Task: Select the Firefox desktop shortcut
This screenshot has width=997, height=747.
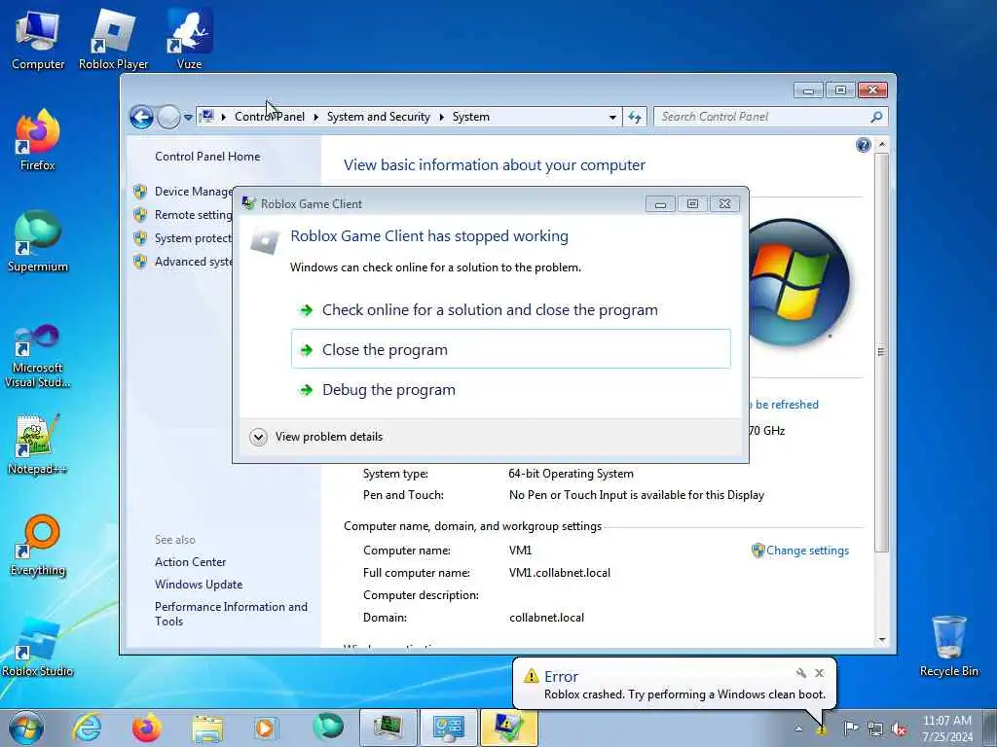Action: 38,140
